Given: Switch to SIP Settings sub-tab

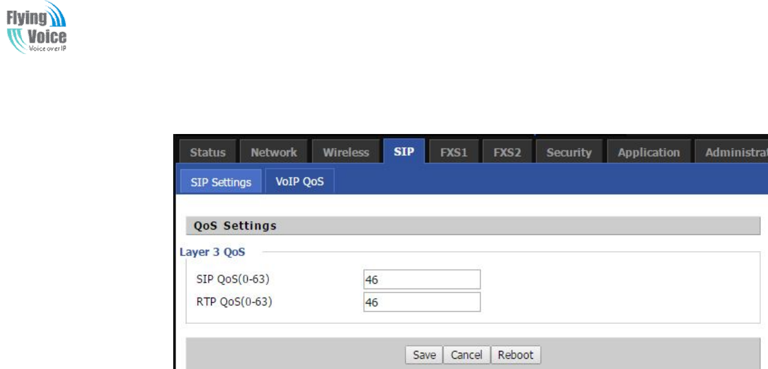Looking at the screenshot, I should [221, 182].
